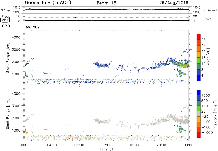Click "3000" tick on the Velocity panel
The height and width of the screenshot is (151, 218).
(16, 106)
